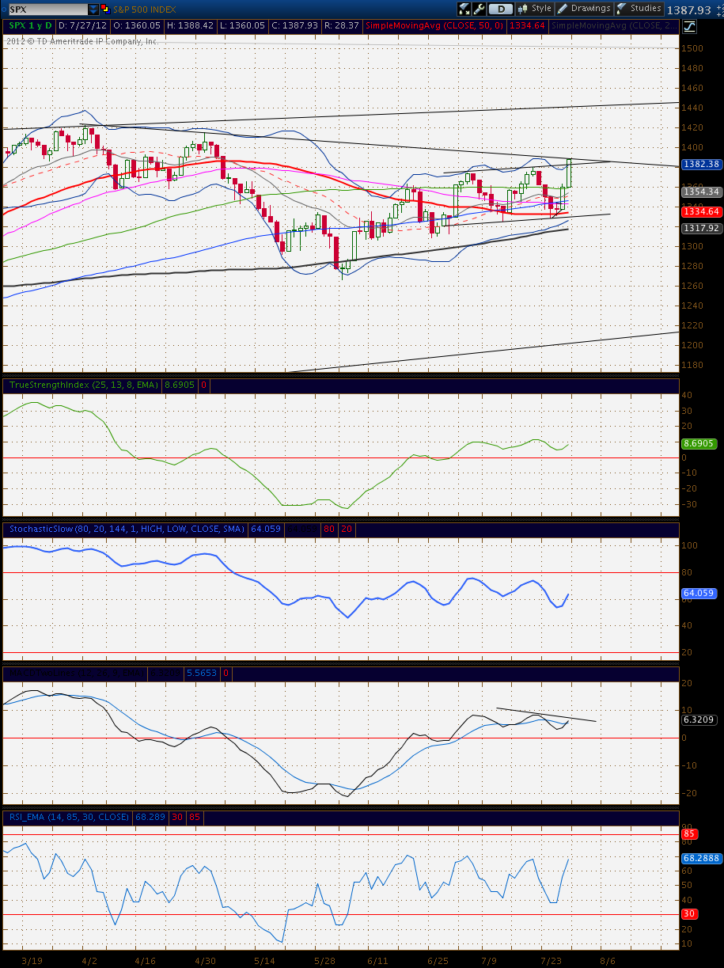
Task: Click the H: 1388.42 high value
Action: click(x=190, y=26)
